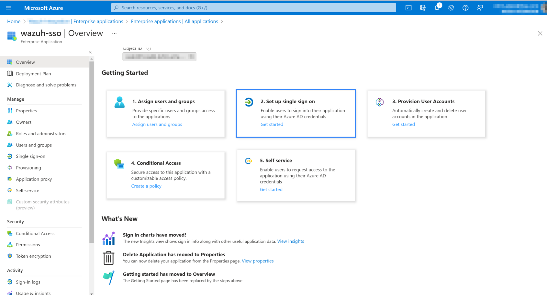Viewport: 547px width, 295px height.
Task: Open Cloud Shell icon in top bar
Action: click(x=408, y=8)
